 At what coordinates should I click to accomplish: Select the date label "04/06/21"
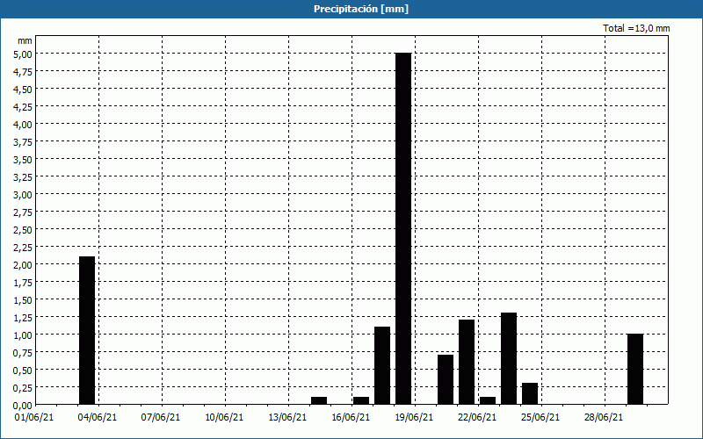click(98, 417)
